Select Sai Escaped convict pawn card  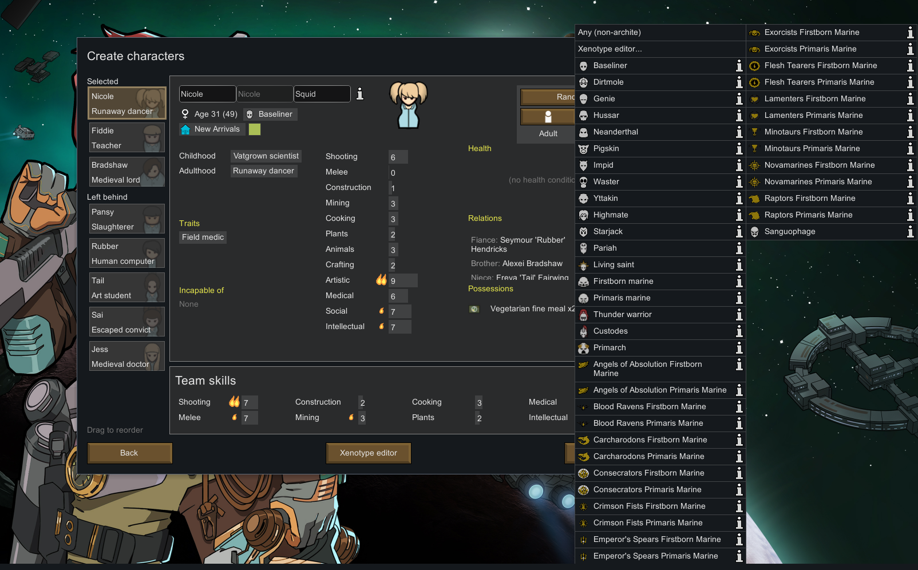coord(127,322)
